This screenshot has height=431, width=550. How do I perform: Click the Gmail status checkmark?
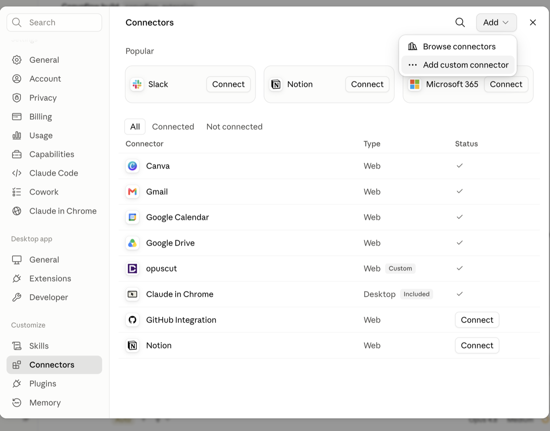pyautogui.click(x=460, y=191)
